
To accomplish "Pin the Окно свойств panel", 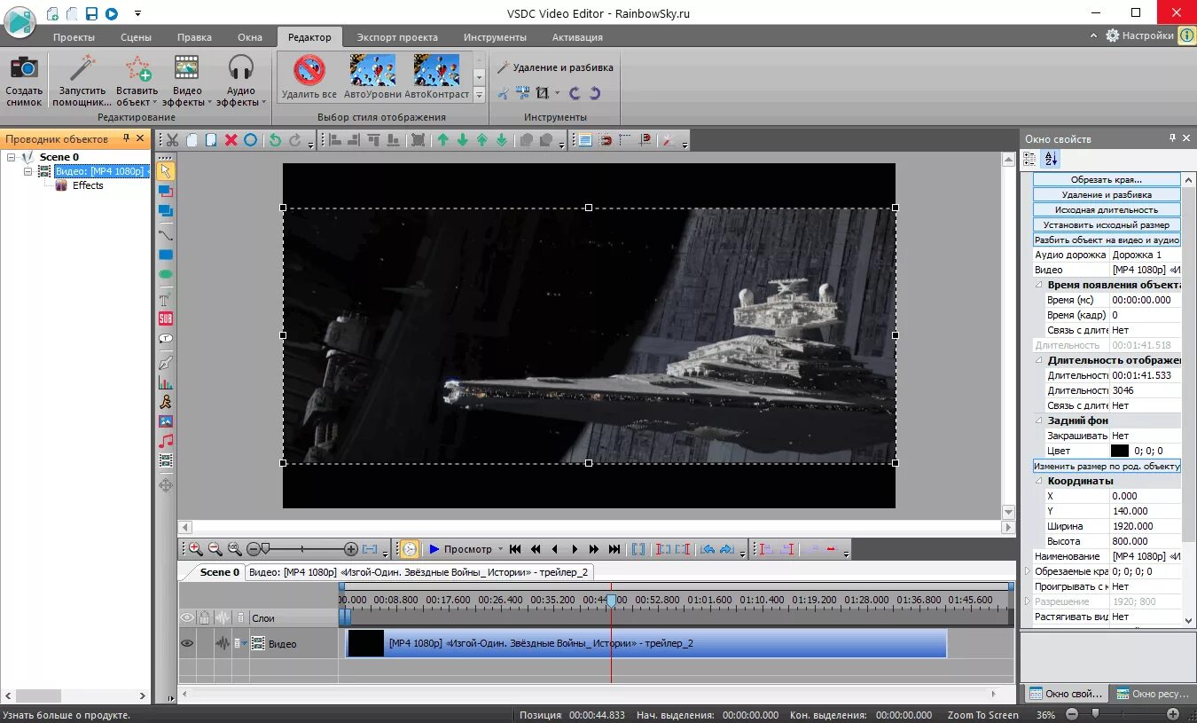I will pos(1172,138).
